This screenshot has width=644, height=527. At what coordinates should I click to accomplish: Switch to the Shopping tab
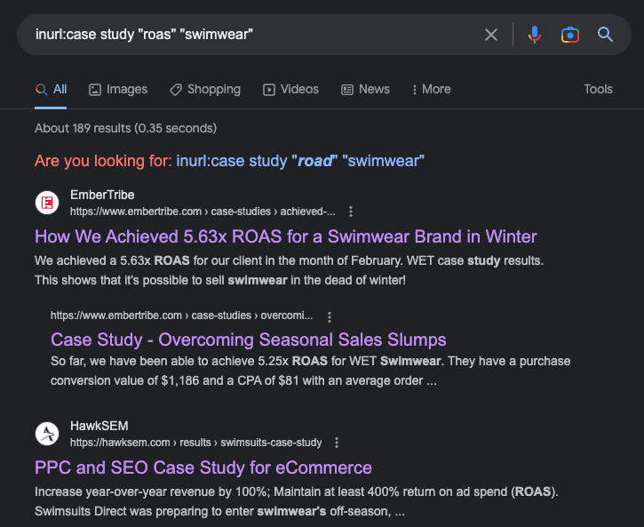(x=205, y=89)
